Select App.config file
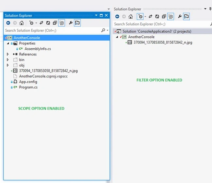This screenshot has width=212, height=183. (28, 82)
